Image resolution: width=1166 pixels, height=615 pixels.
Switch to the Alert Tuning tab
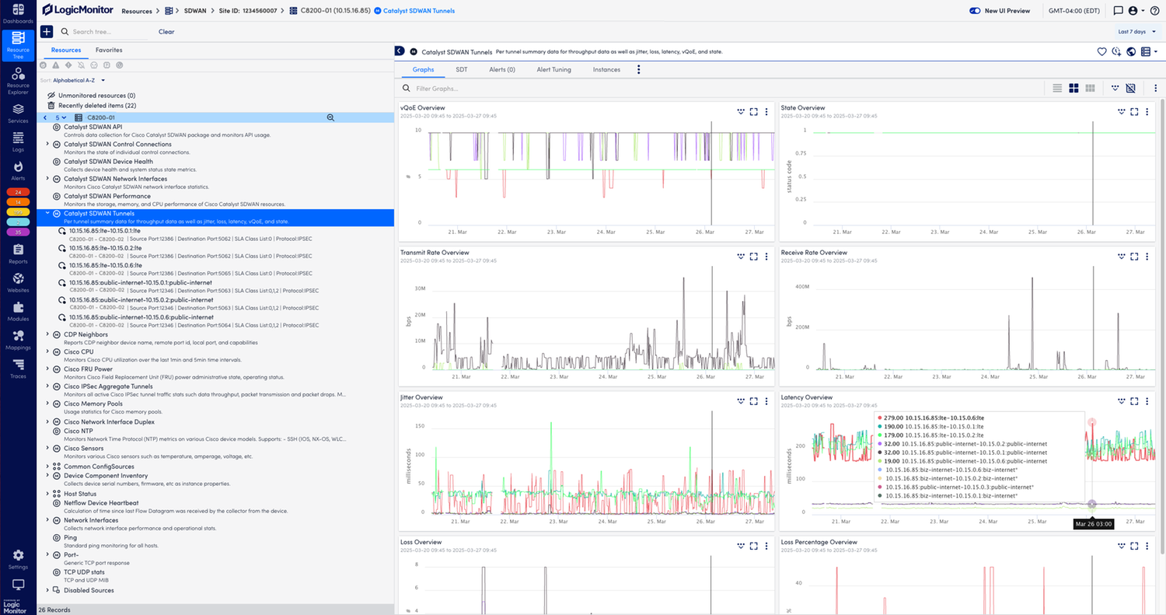tap(553, 69)
